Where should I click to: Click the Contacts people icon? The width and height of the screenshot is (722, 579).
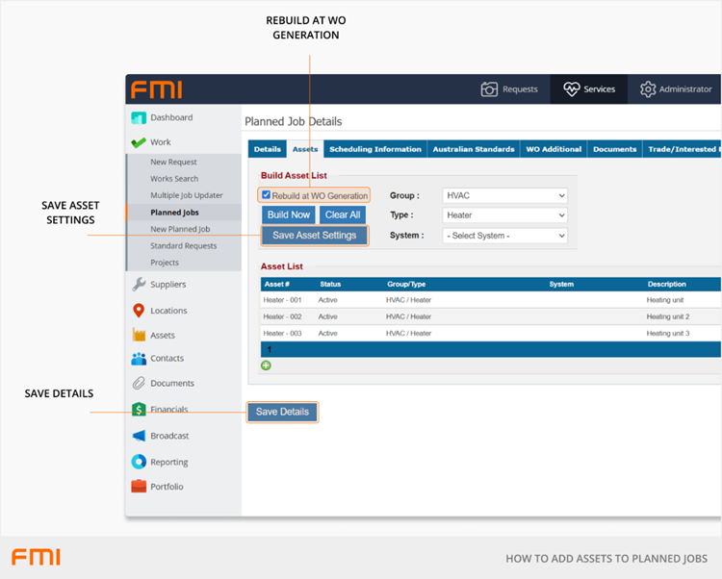[139, 359]
